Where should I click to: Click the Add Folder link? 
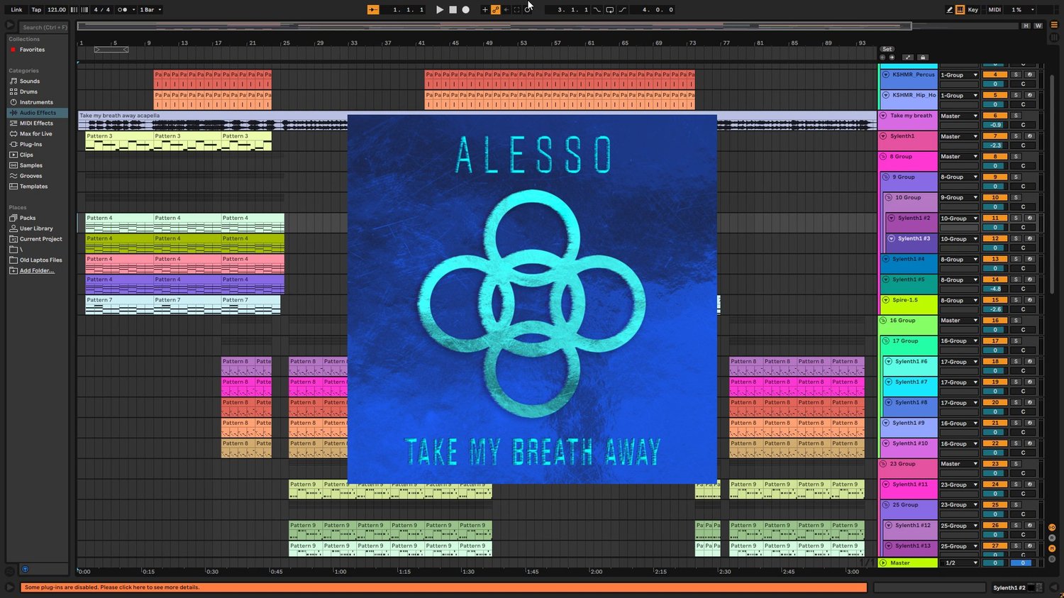[x=37, y=271]
